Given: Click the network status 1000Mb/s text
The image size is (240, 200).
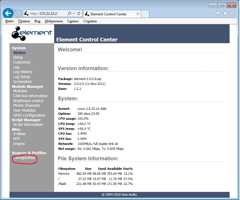Looking at the screenshot, I should tap(98, 144).
